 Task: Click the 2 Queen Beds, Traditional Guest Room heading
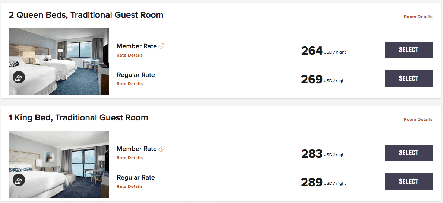click(86, 15)
